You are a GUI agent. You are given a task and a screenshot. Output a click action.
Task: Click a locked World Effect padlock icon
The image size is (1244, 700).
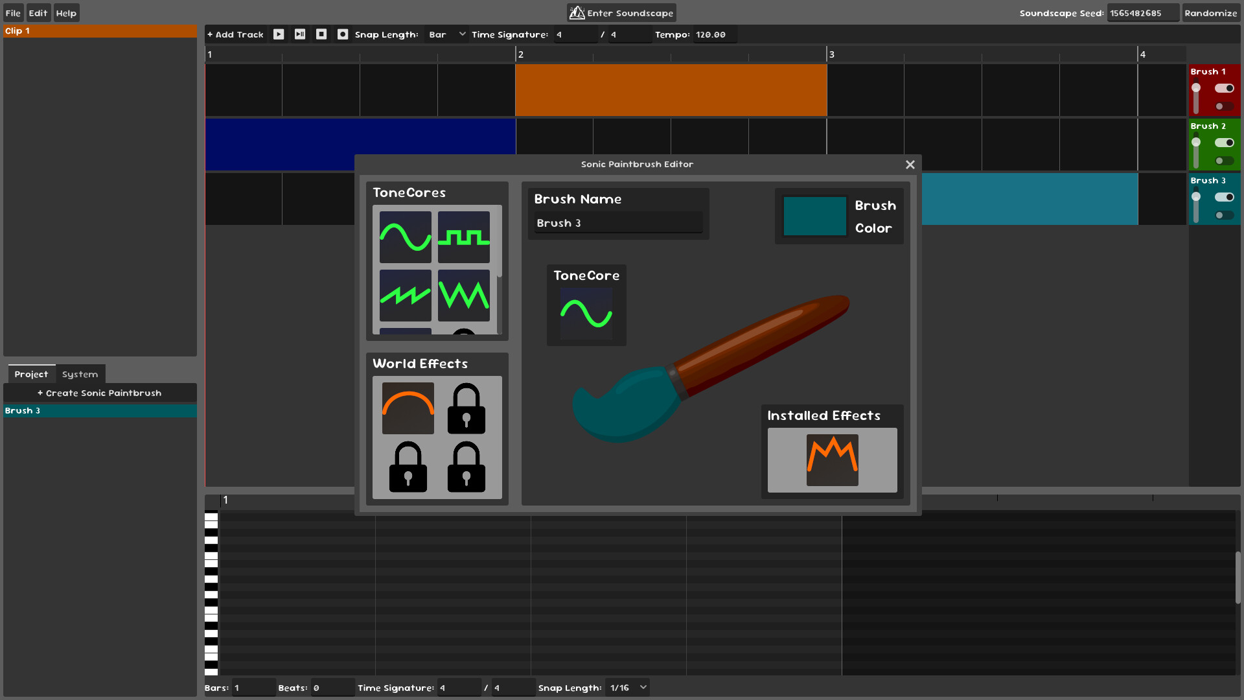coord(466,408)
